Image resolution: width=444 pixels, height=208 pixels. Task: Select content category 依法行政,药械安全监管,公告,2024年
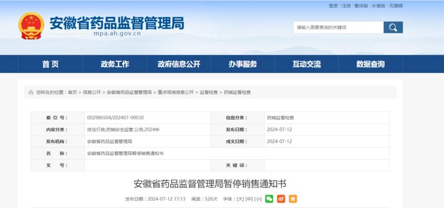tap(123, 130)
